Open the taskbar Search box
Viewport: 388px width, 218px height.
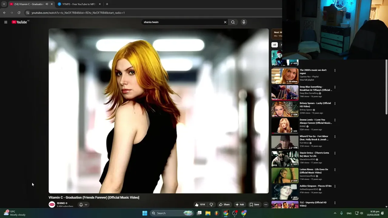click(172, 213)
